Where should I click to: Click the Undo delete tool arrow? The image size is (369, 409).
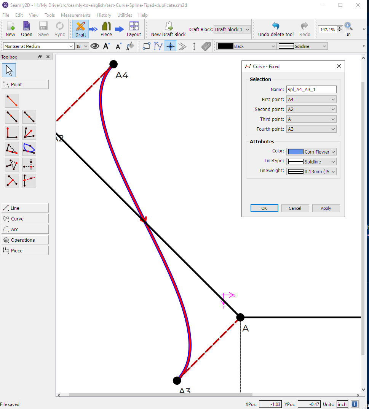point(276,29)
